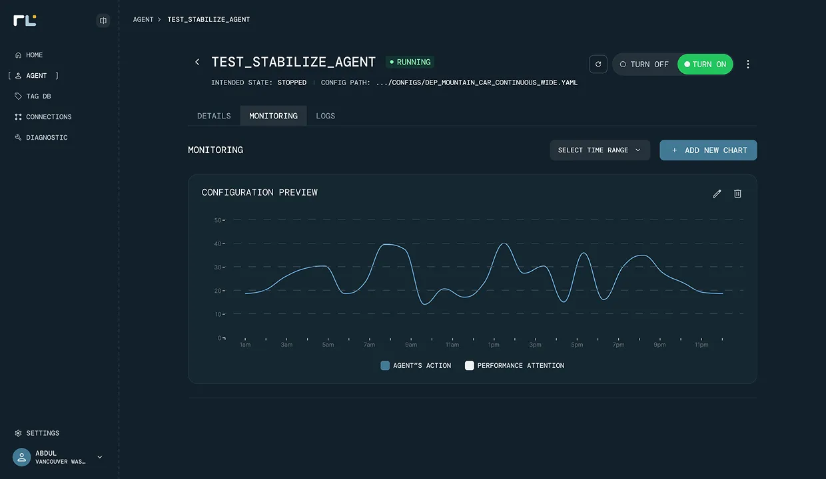
Task: Toggle Agent's Action legend series
Action: tap(416, 365)
